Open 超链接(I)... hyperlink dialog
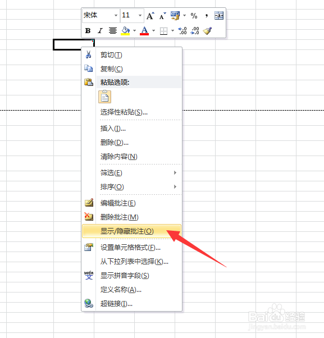 pos(132,304)
